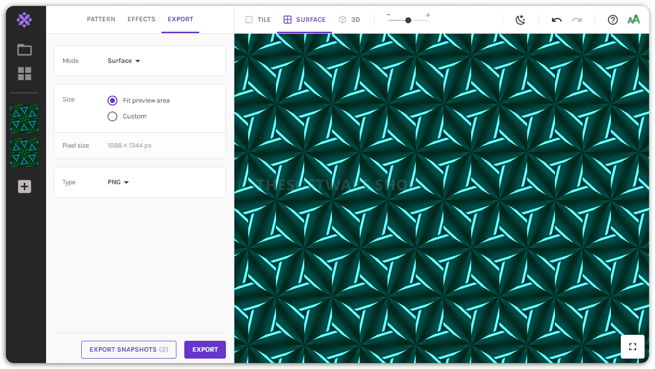The width and height of the screenshot is (655, 369).
Task: Select the Custom size radio option
Action: point(112,116)
